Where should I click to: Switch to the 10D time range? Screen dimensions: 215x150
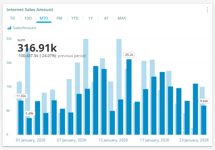(28, 18)
